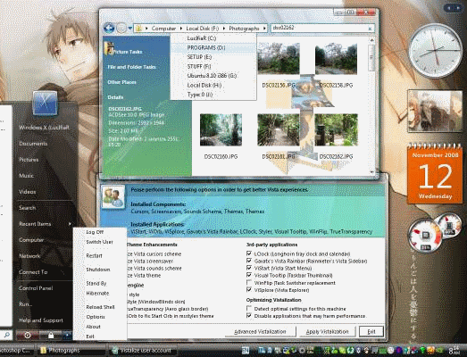Uncheck the ViStart Vista Start Menu option
This screenshot has width=467, height=357.
coord(249,268)
